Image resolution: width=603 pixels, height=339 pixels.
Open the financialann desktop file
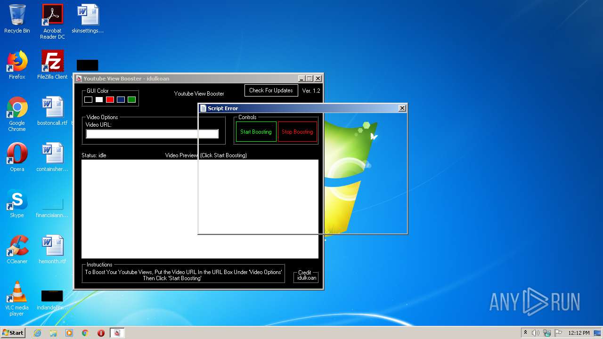tap(52, 207)
